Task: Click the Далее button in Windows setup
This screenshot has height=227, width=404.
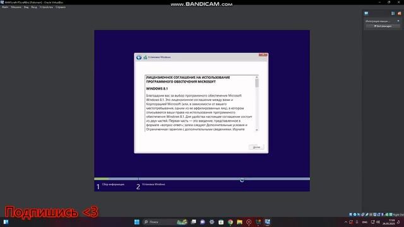Action: (x=256, y=147)
